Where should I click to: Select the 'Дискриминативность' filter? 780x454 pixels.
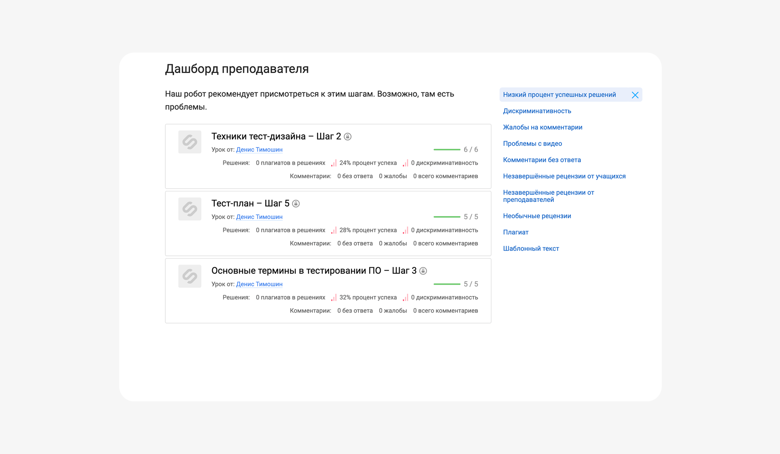coord(537,111)
